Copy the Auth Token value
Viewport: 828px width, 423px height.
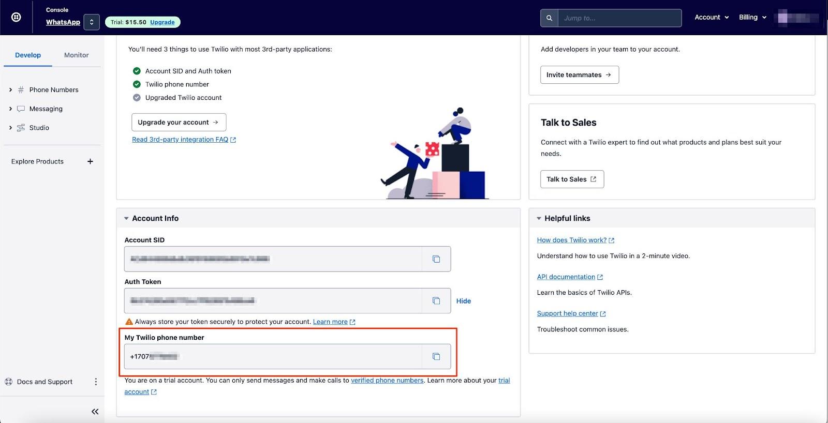coord(436,301)
